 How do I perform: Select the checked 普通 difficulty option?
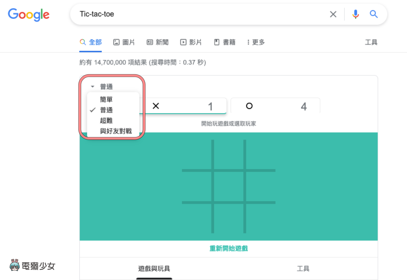click(x=107, y=110)
